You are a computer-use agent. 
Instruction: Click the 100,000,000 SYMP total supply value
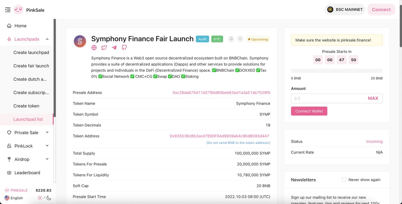[253, 153]
